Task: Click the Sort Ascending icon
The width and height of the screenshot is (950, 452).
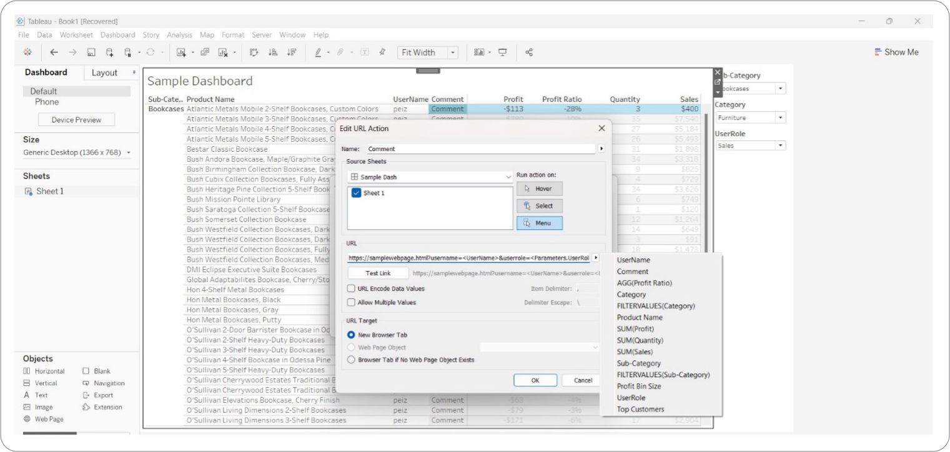Action: coord(272,52)
